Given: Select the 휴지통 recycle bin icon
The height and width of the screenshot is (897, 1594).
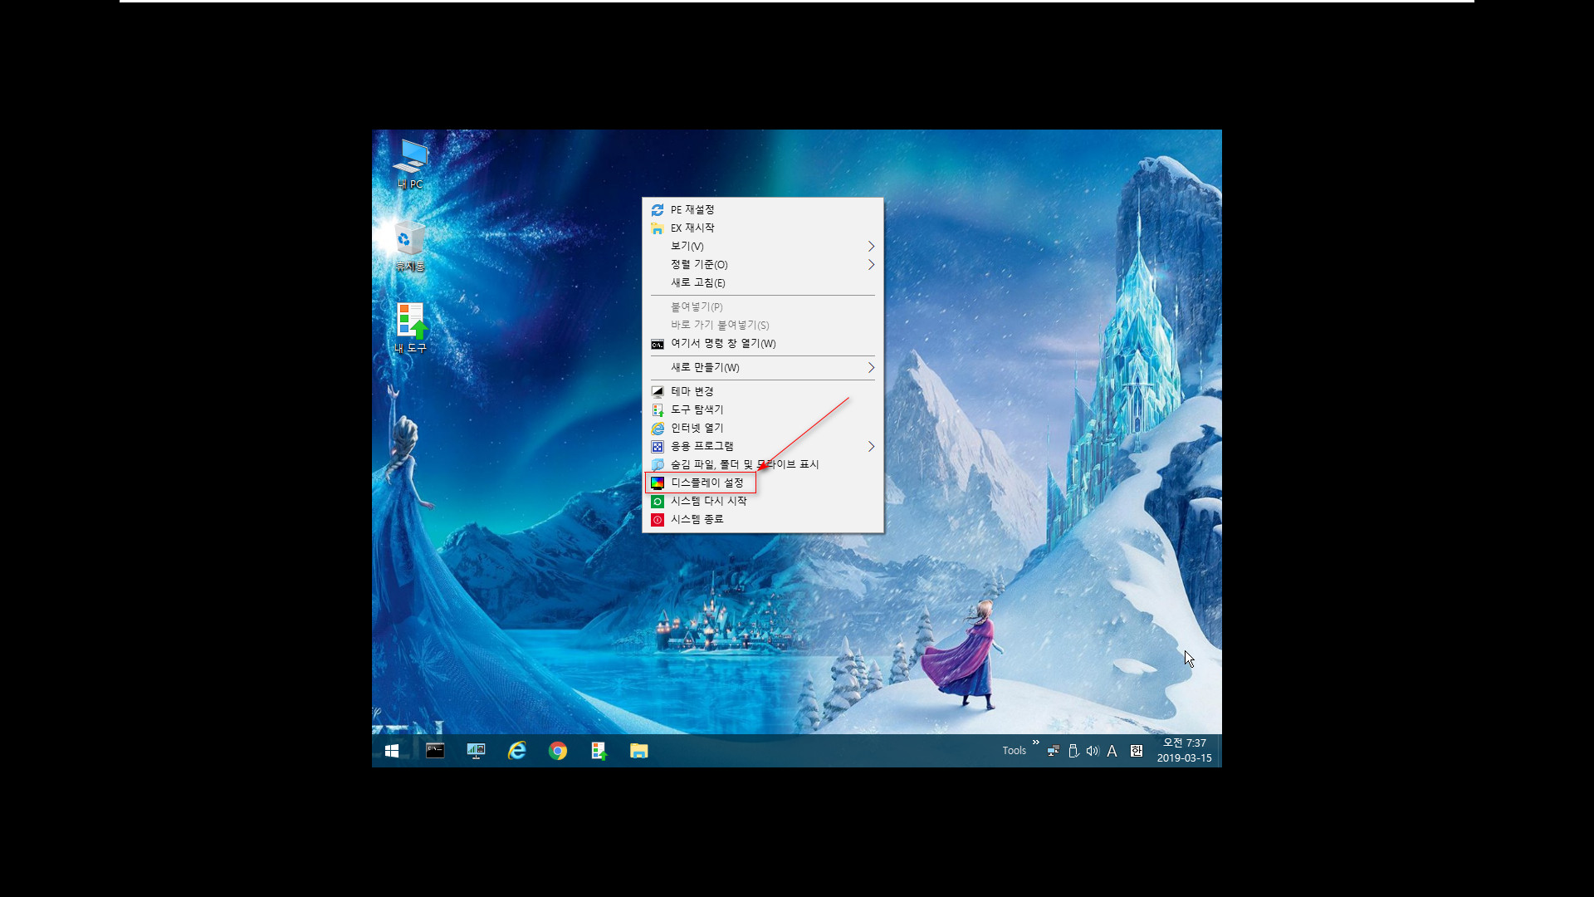Looking at the screenshot, I should [x=410, y=246].
